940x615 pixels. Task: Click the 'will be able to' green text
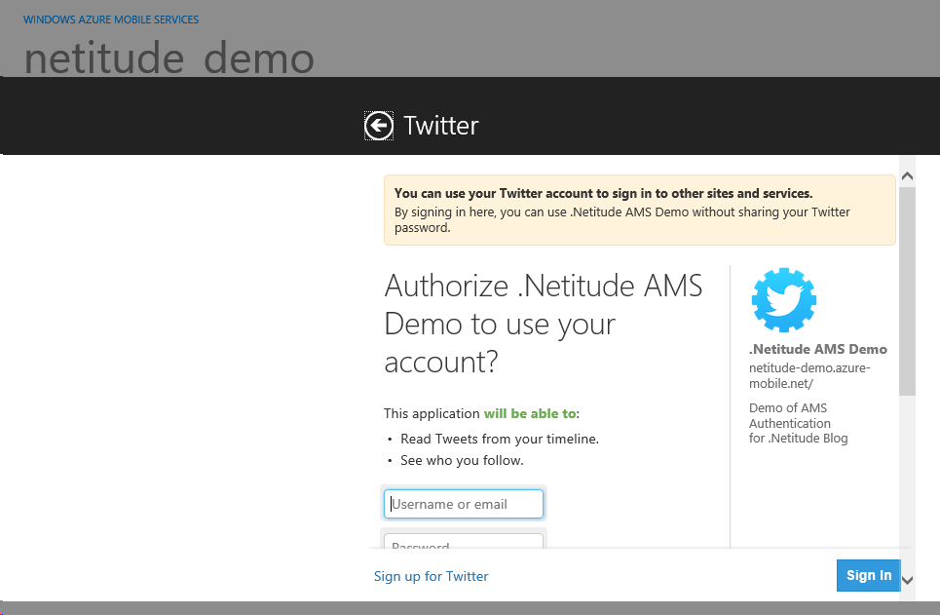[x=530, y=413]
